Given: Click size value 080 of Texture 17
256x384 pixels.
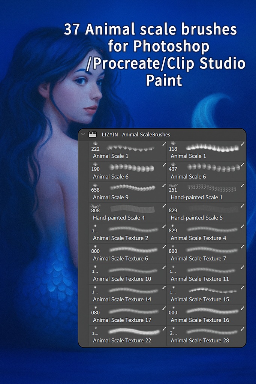Looking at the screenshot, I should (x=96, y=313).
